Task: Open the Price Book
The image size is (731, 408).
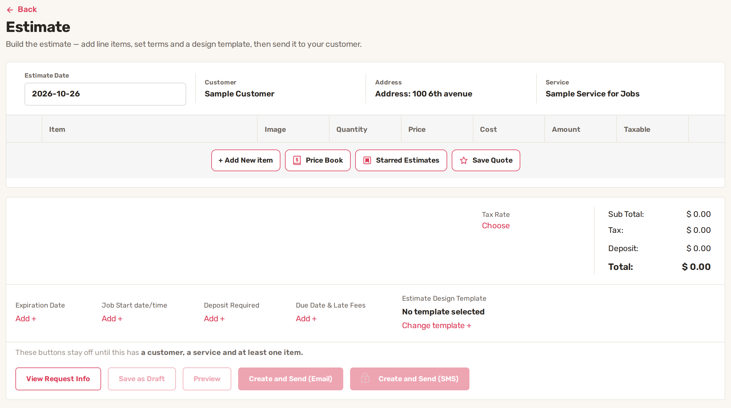Action: (318, 160)
